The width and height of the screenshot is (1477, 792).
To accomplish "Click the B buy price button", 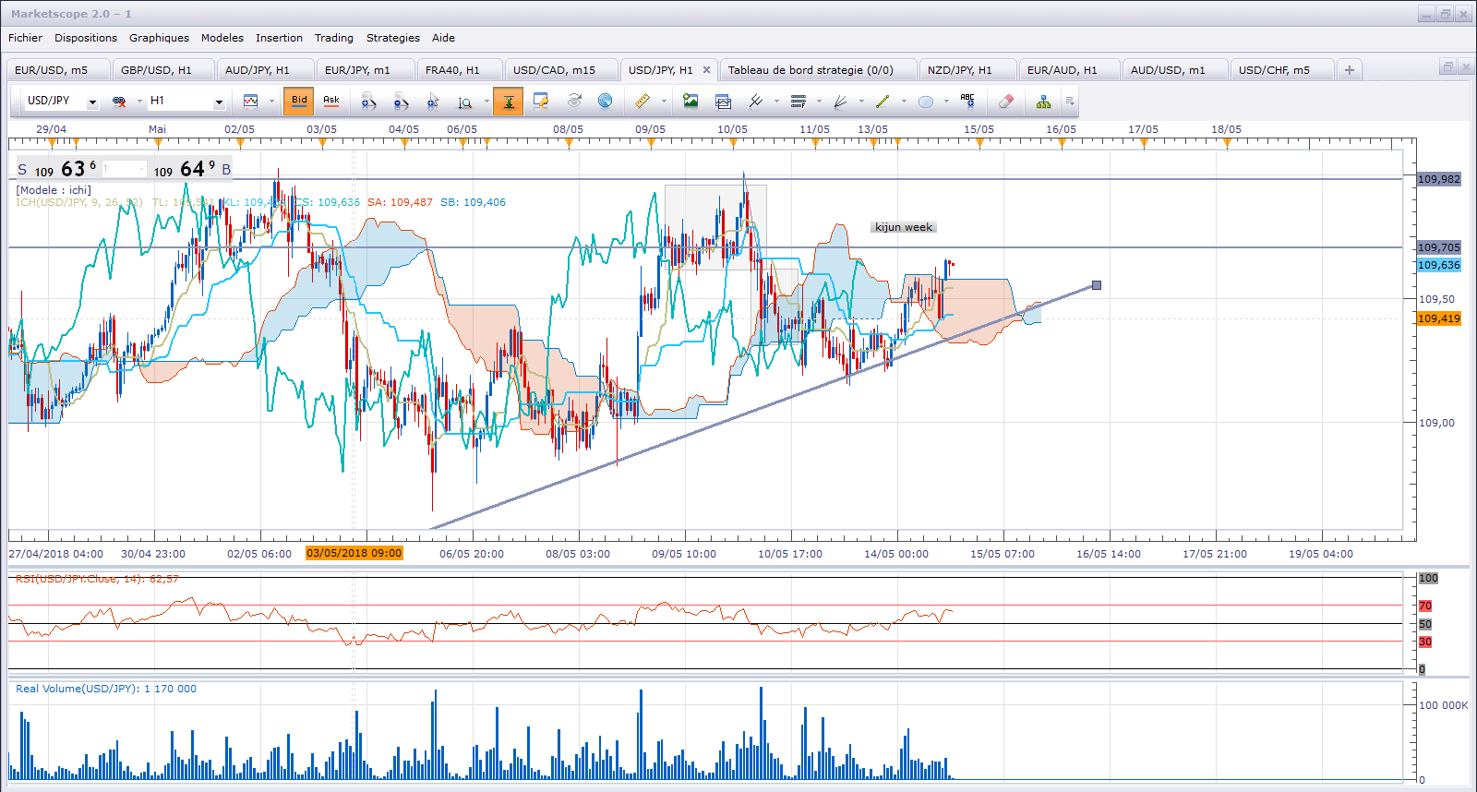I will coord(226,170).
